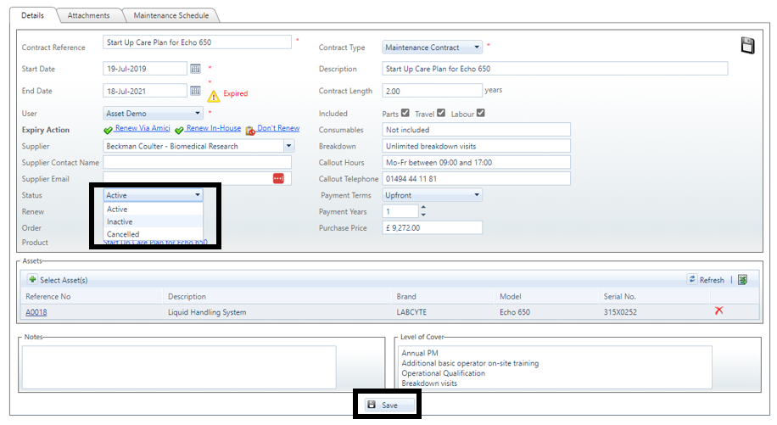This screenshot has width=777, height=425.
Task: Open the Payment Terms dropdown
Action: [x=432, y=194]
